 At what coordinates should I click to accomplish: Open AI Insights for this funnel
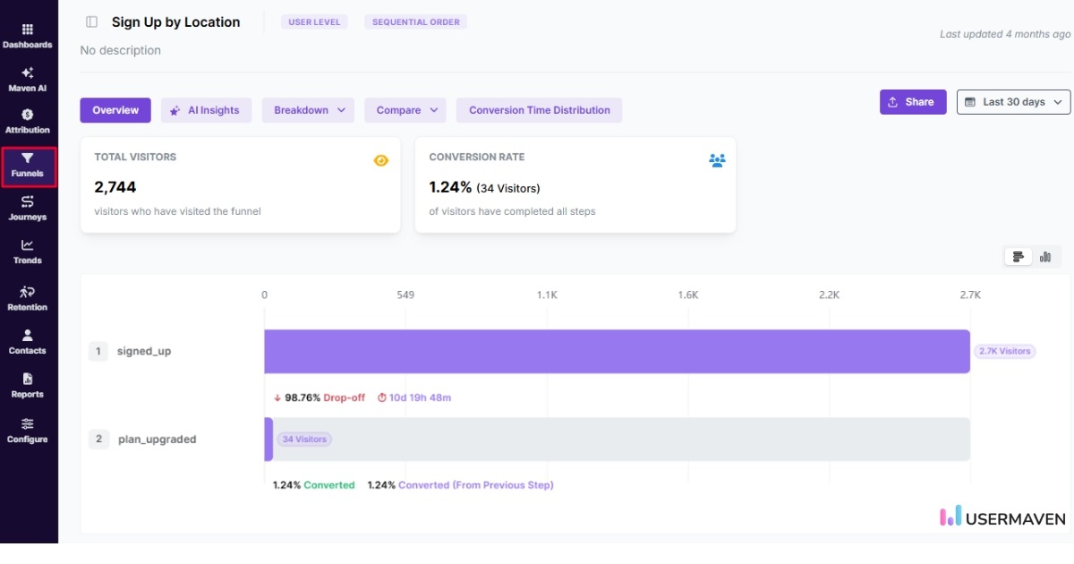click(x=207, y=109)
